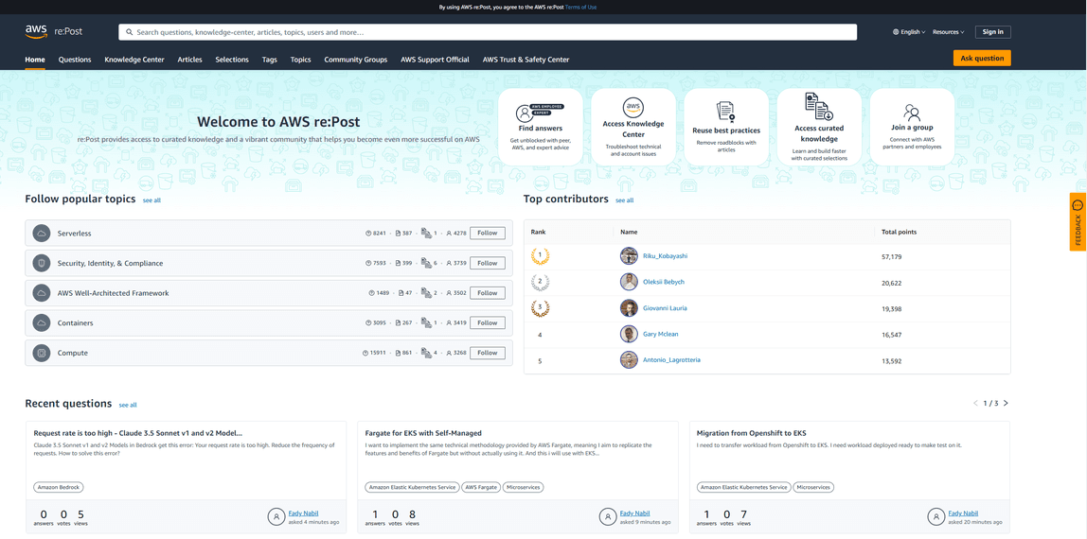Go to previous page of recent questions

(975, 403)
